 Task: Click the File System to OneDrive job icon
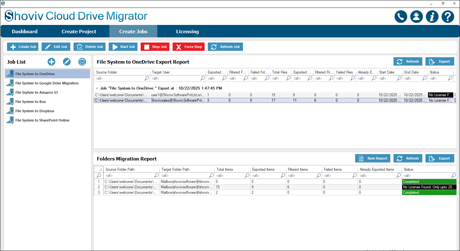click(10, 74)
